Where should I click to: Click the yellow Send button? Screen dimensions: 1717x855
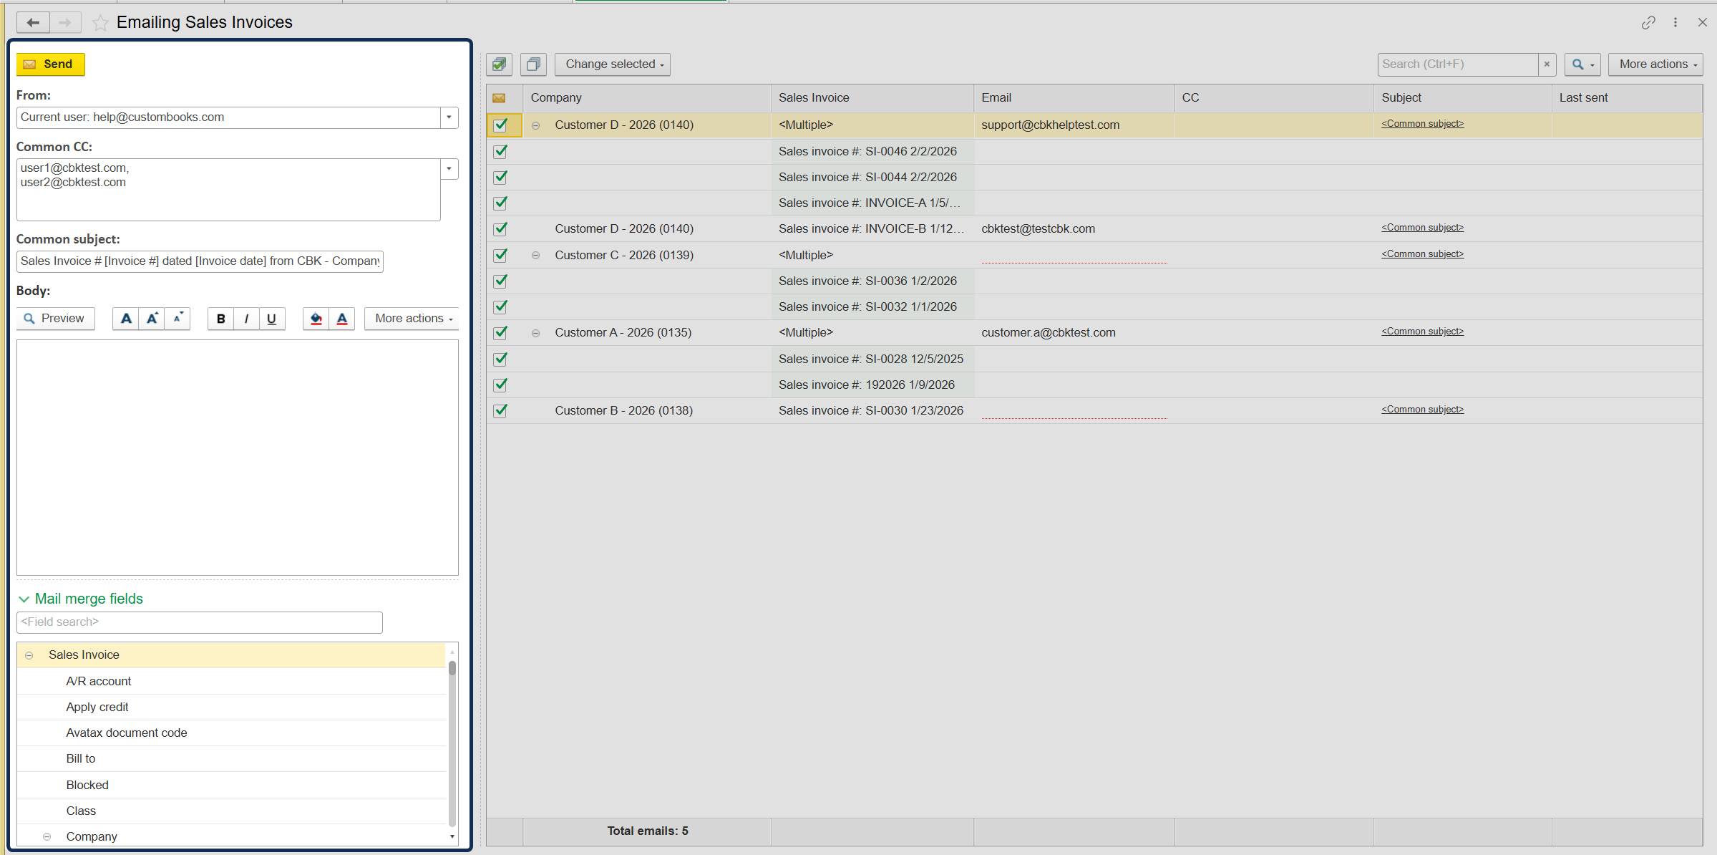tap(50, 64)
